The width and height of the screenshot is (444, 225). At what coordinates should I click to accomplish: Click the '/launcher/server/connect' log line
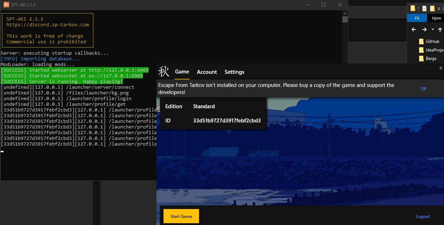coord(68,87)
